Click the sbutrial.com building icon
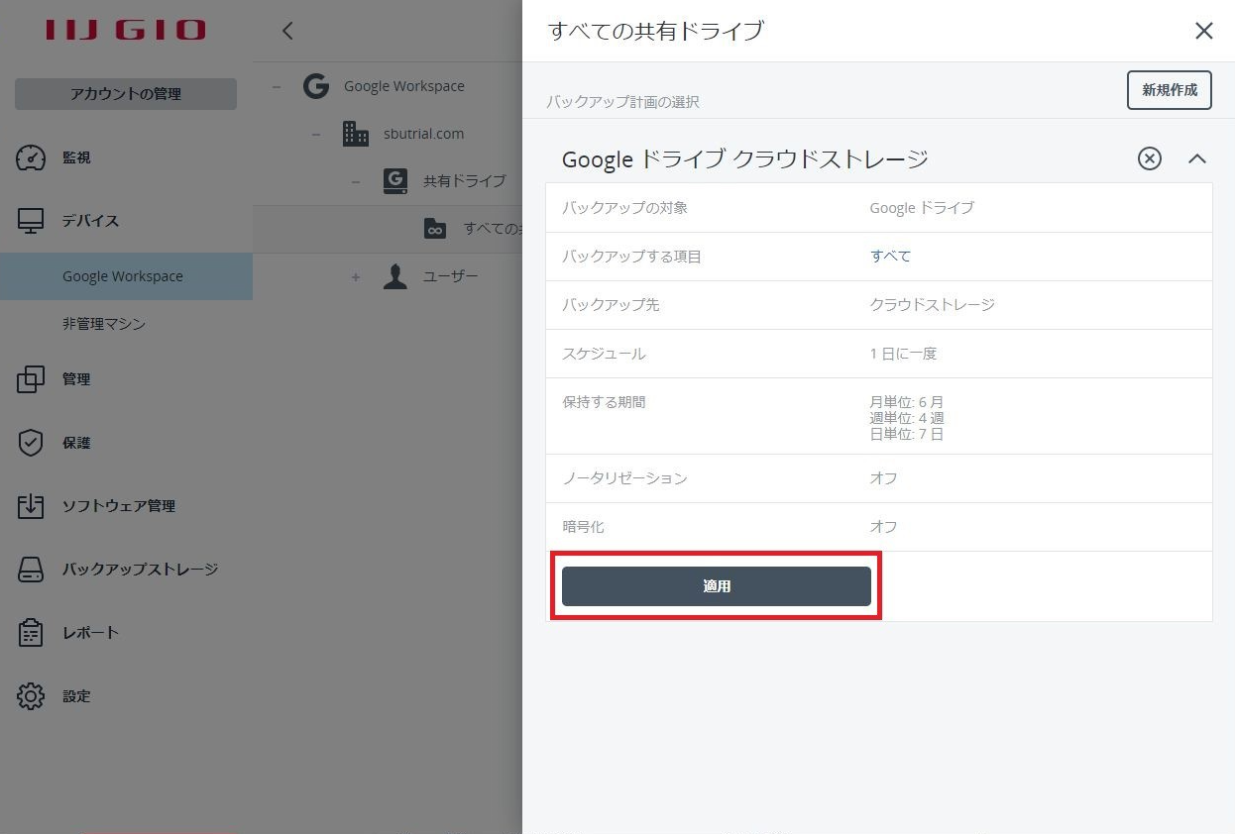 [x=355, y=134]
